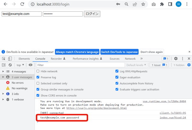Screen dimensions: 192x130
Task: Expand the 4 messages group
Action: [x=3, y=71]
